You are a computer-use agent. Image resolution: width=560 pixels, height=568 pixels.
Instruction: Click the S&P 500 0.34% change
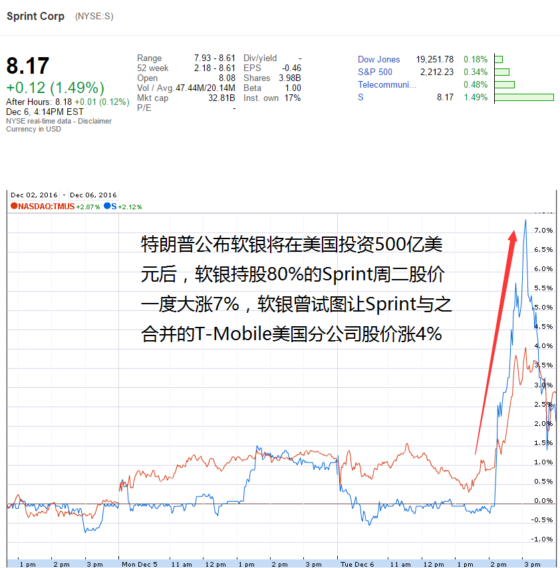tap(476, 72)
